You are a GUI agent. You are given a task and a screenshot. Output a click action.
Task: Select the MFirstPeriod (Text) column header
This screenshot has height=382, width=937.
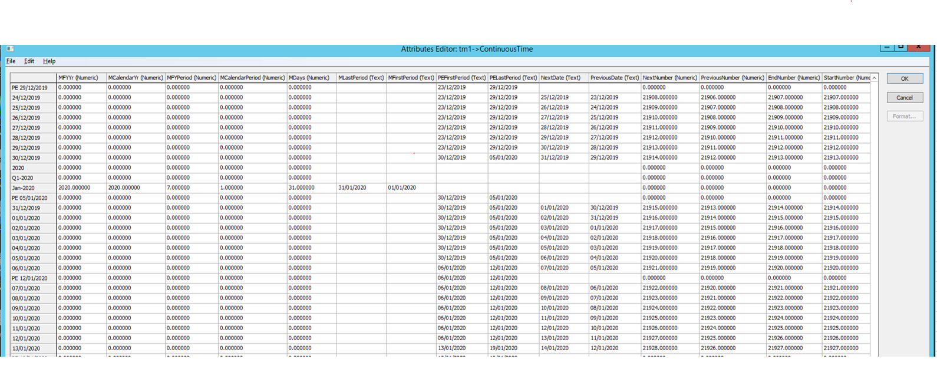(411, 78)
